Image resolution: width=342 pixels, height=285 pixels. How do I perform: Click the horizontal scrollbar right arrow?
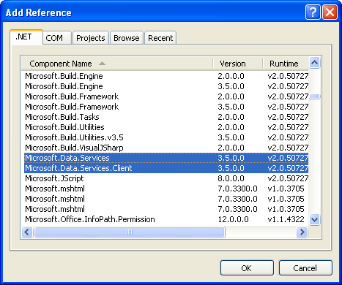(302, 232)
